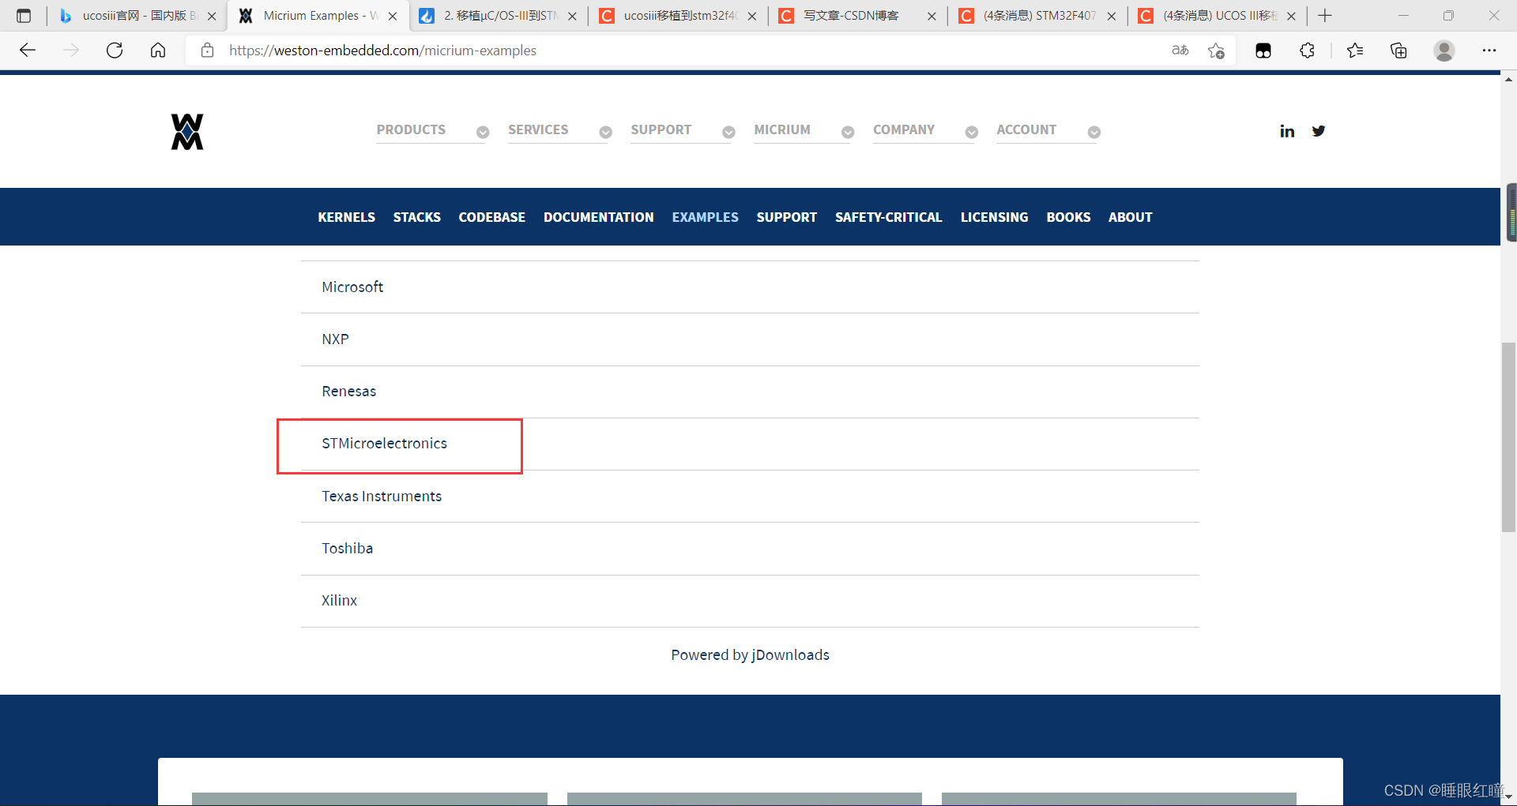Open the STMicroelectronics examples category
The image size is (1517, 806).
[x=384, y=444]
